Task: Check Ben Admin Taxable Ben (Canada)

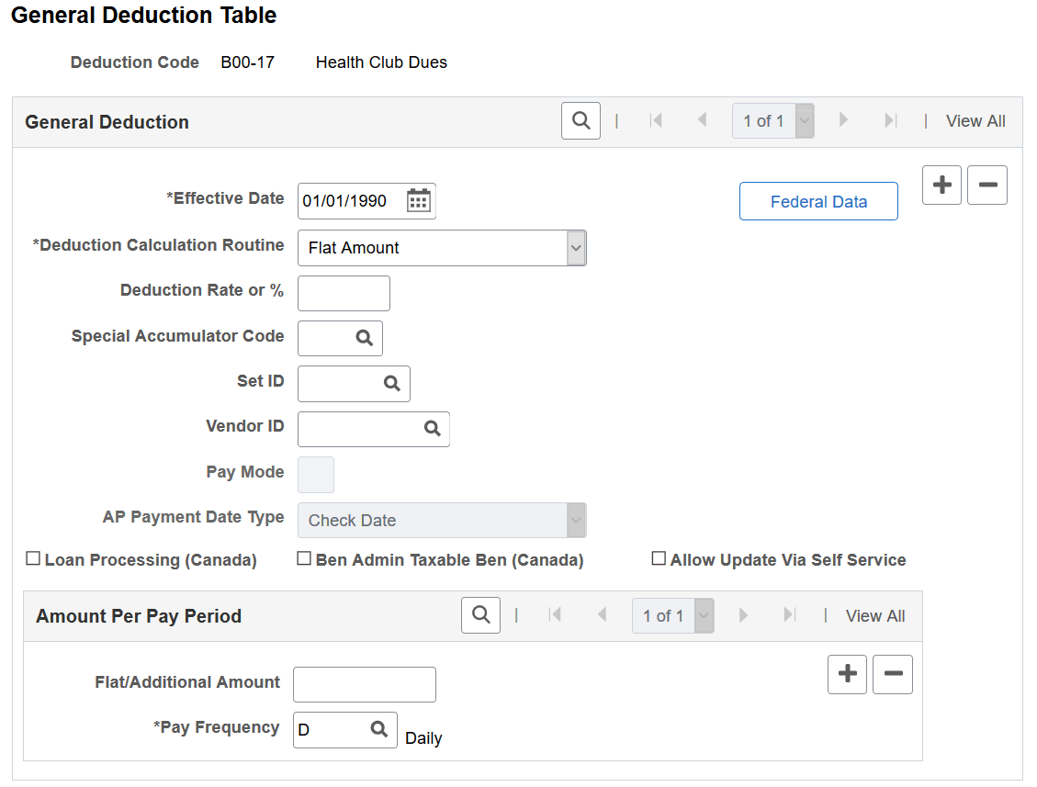Action: (x=304, y=557)
